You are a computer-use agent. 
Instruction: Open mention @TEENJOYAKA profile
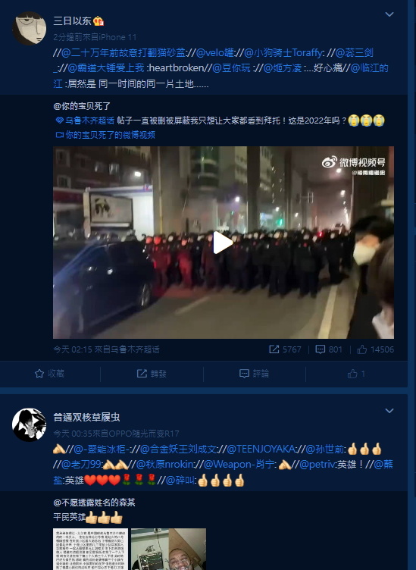pyautogui.click(x=261, y=449)
